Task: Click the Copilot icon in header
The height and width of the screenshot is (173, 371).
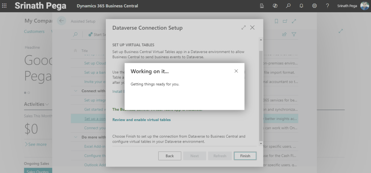Action: [x=275, y=6]
